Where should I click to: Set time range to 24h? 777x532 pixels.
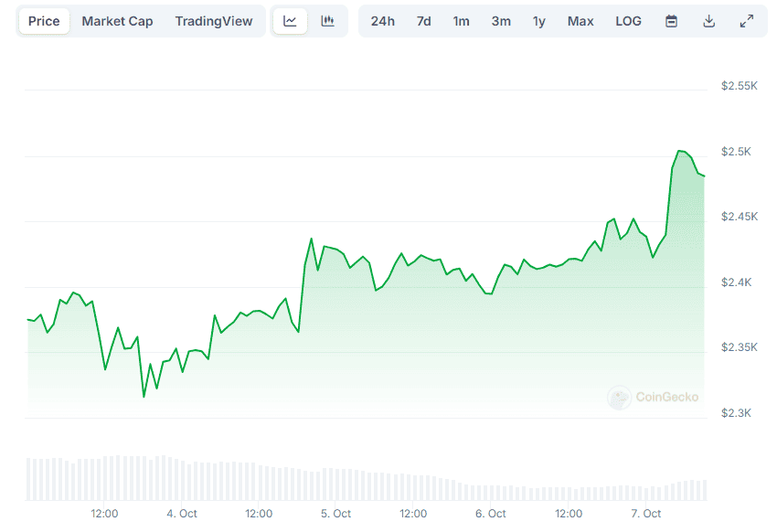(382, 21)
